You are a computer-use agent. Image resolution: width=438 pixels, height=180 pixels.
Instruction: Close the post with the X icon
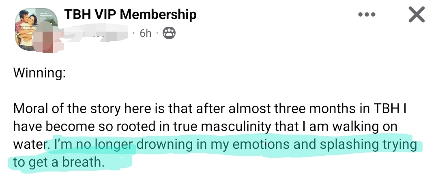416,15
